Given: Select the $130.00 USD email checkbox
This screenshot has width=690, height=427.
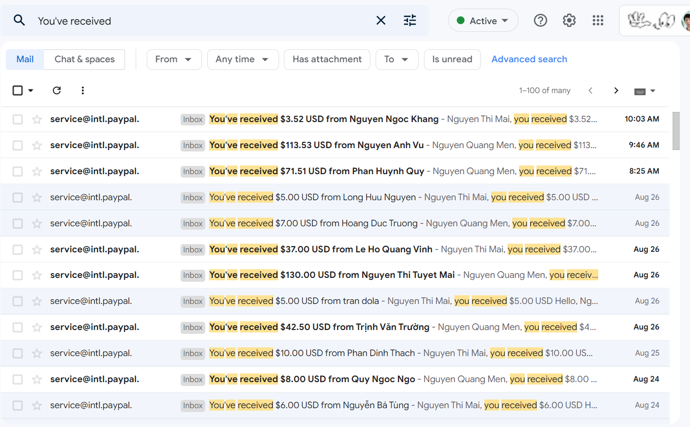Looking at the screenshot, I should [17, 275].
